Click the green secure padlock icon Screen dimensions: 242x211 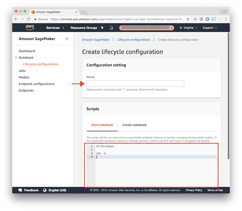point(35,19)
